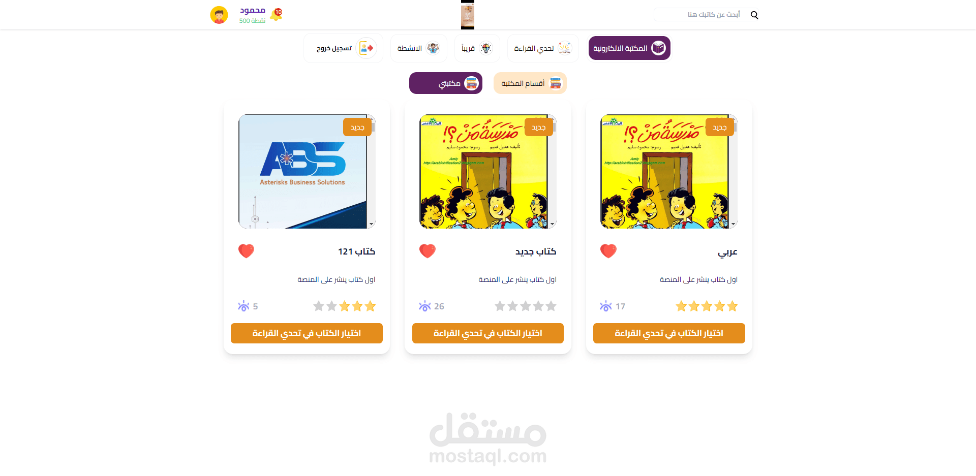Click the center logo in the header
This screenshot has width=976, height=476.
pos(468,15)
